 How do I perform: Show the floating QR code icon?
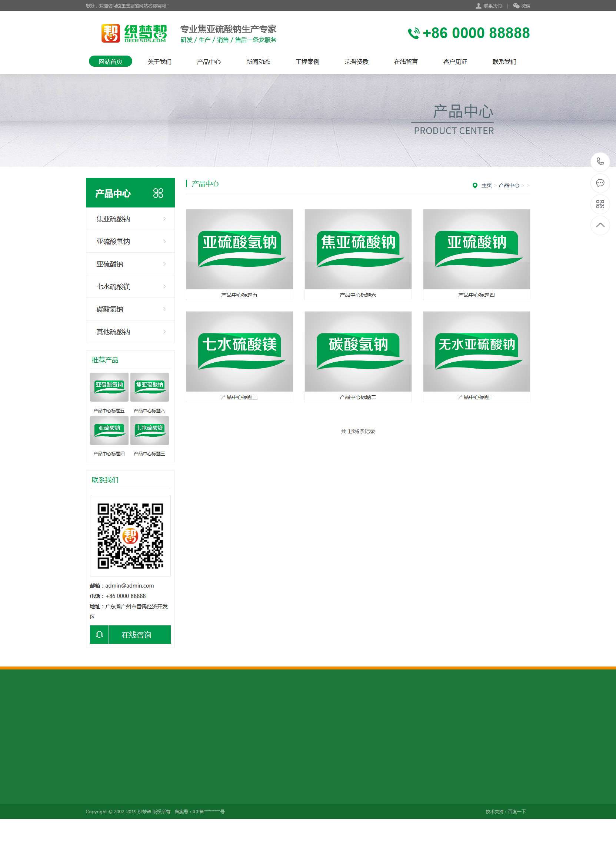tap(600, 204)
